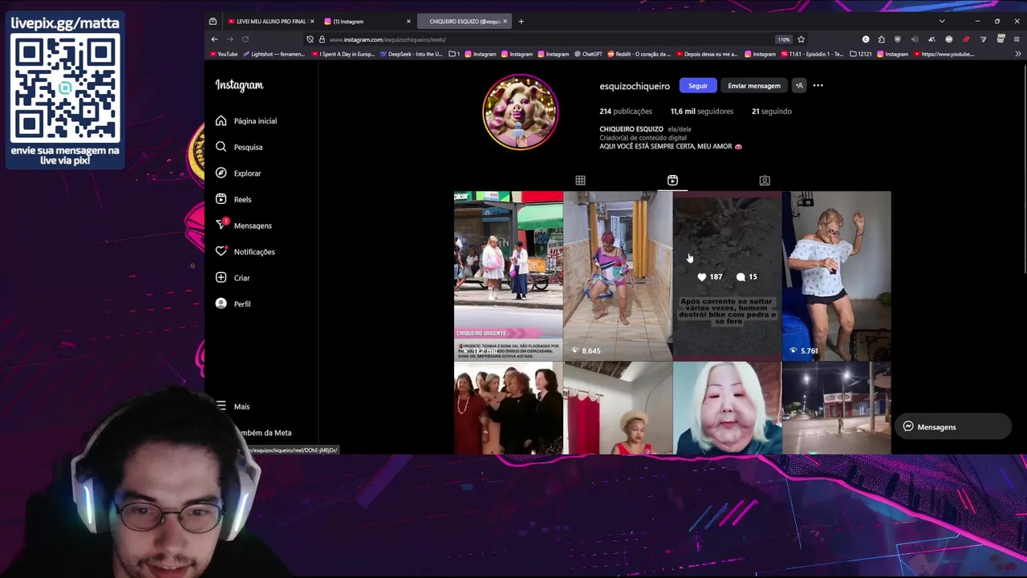Open the Lightshot bookmark
Image resolution: width=1027 pixels, height=578 pixels.
pos(273,55)
